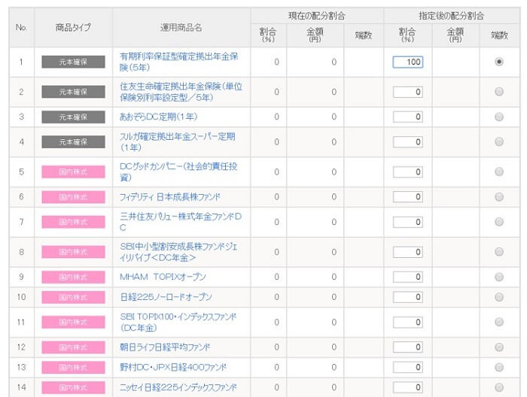Open link 住友生命確定拠出年金保険 5年
The width and height of the screenshot is (527, 397).
click(x=181, y=92)
